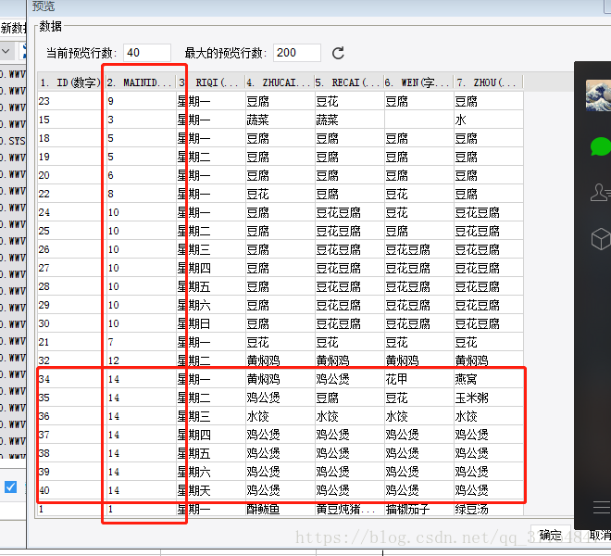Click the 星期三 cell in row 36
Viewport: 611px width, 556px height.
point(210,416)
